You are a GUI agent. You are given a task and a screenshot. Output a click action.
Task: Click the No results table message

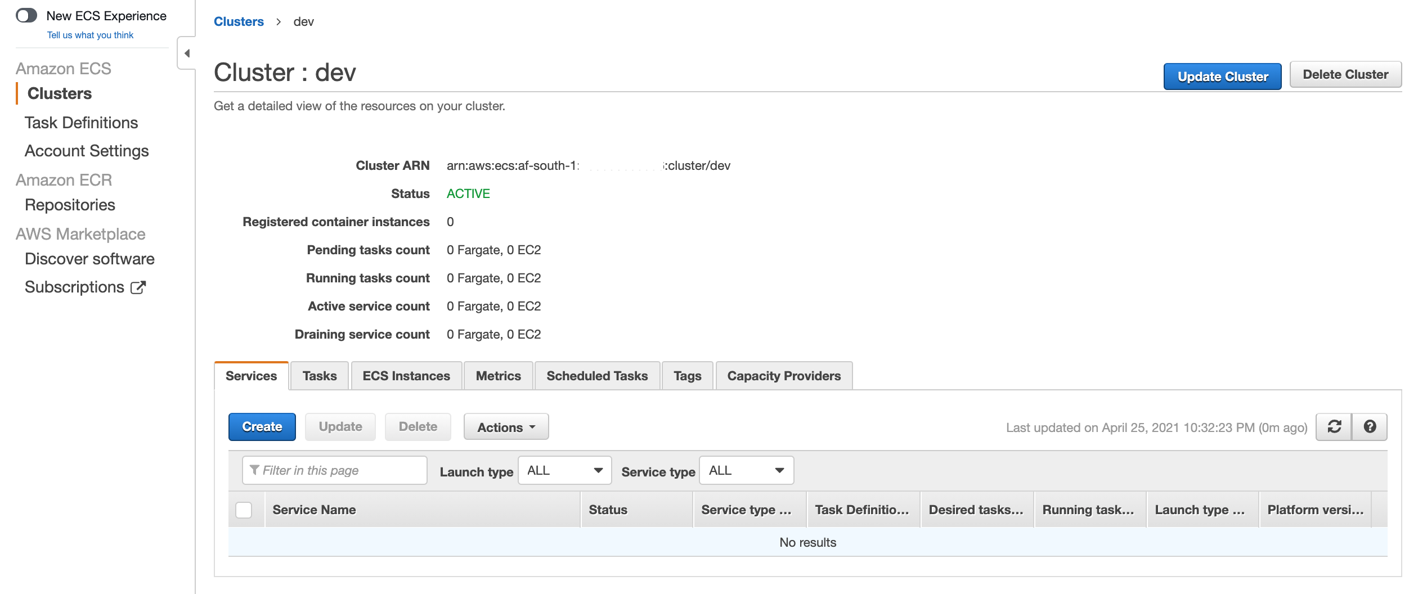[x=807, y=542]
